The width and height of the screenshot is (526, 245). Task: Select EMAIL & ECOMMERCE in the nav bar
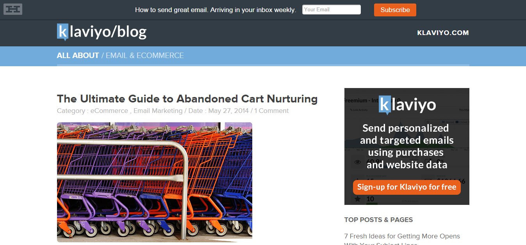[x=144, y=55]
